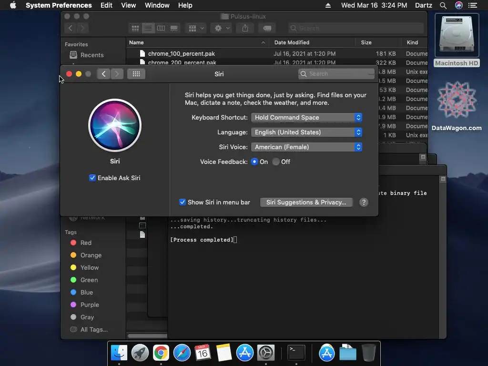The height and width of the screenshot is (366, 488).
Task: Open App Store beside Notes icon
Action: [x=245, y=353]
